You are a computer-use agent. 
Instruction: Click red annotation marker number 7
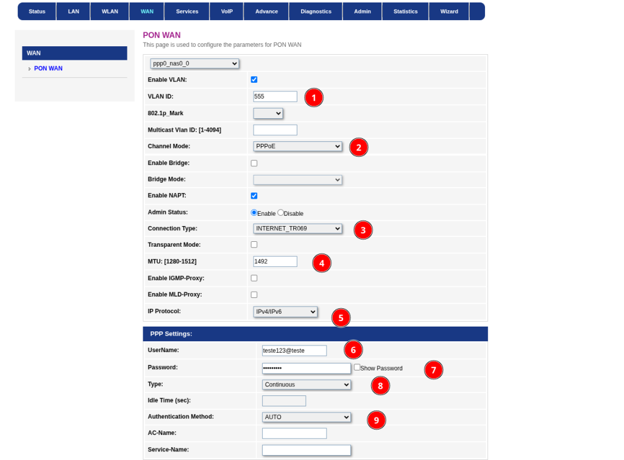433,370
